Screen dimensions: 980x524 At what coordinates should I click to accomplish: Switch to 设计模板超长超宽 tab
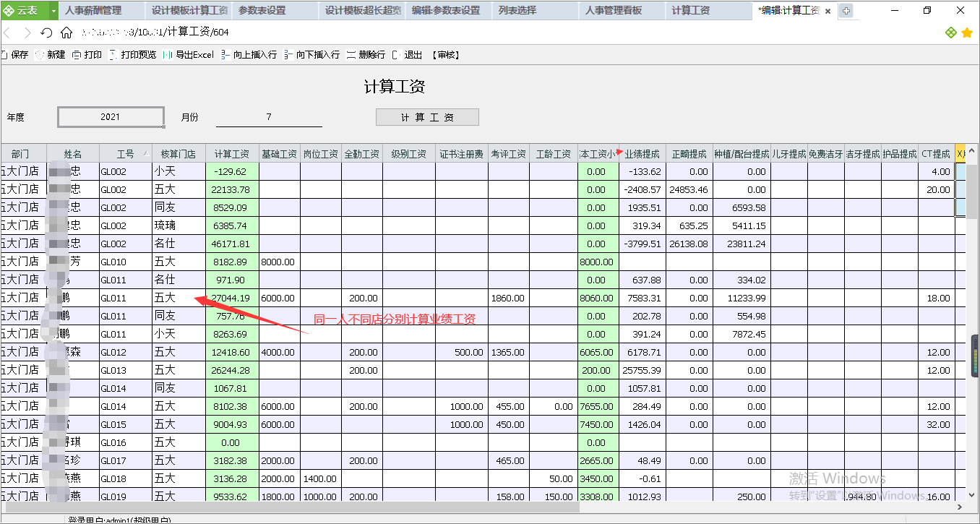coord(362,11)
